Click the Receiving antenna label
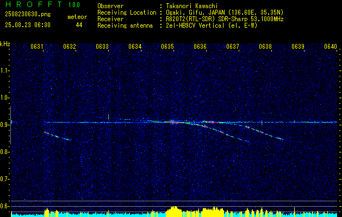Viewport: 342px width, 217px height. pos(125,25)
